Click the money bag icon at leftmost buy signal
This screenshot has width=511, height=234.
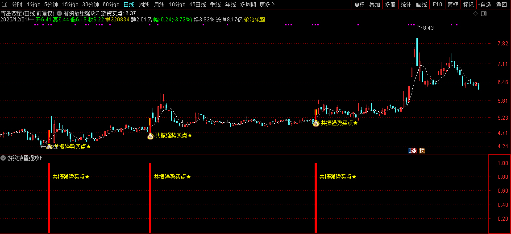[49, 146]
